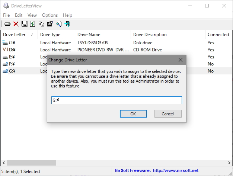Image resolution: width=233 pixels, height=176 pixels.
Task: Select the PIONEER DVD-RW drive name cell
Action: pos(103,50)
